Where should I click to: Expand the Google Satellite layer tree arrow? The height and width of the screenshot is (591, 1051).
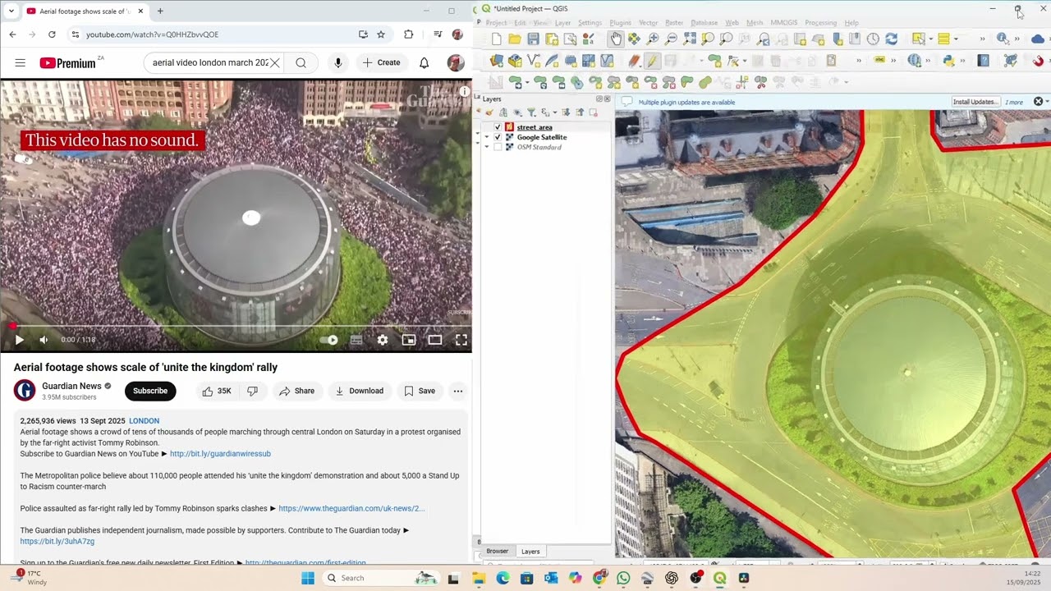point(487,137)
